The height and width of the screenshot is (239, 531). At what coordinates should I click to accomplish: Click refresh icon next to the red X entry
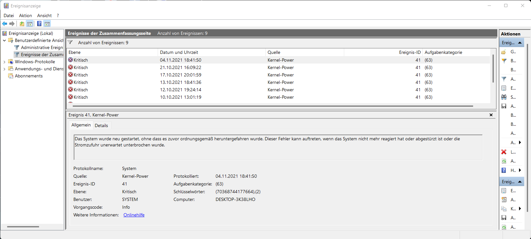click(x=504, y=161)
